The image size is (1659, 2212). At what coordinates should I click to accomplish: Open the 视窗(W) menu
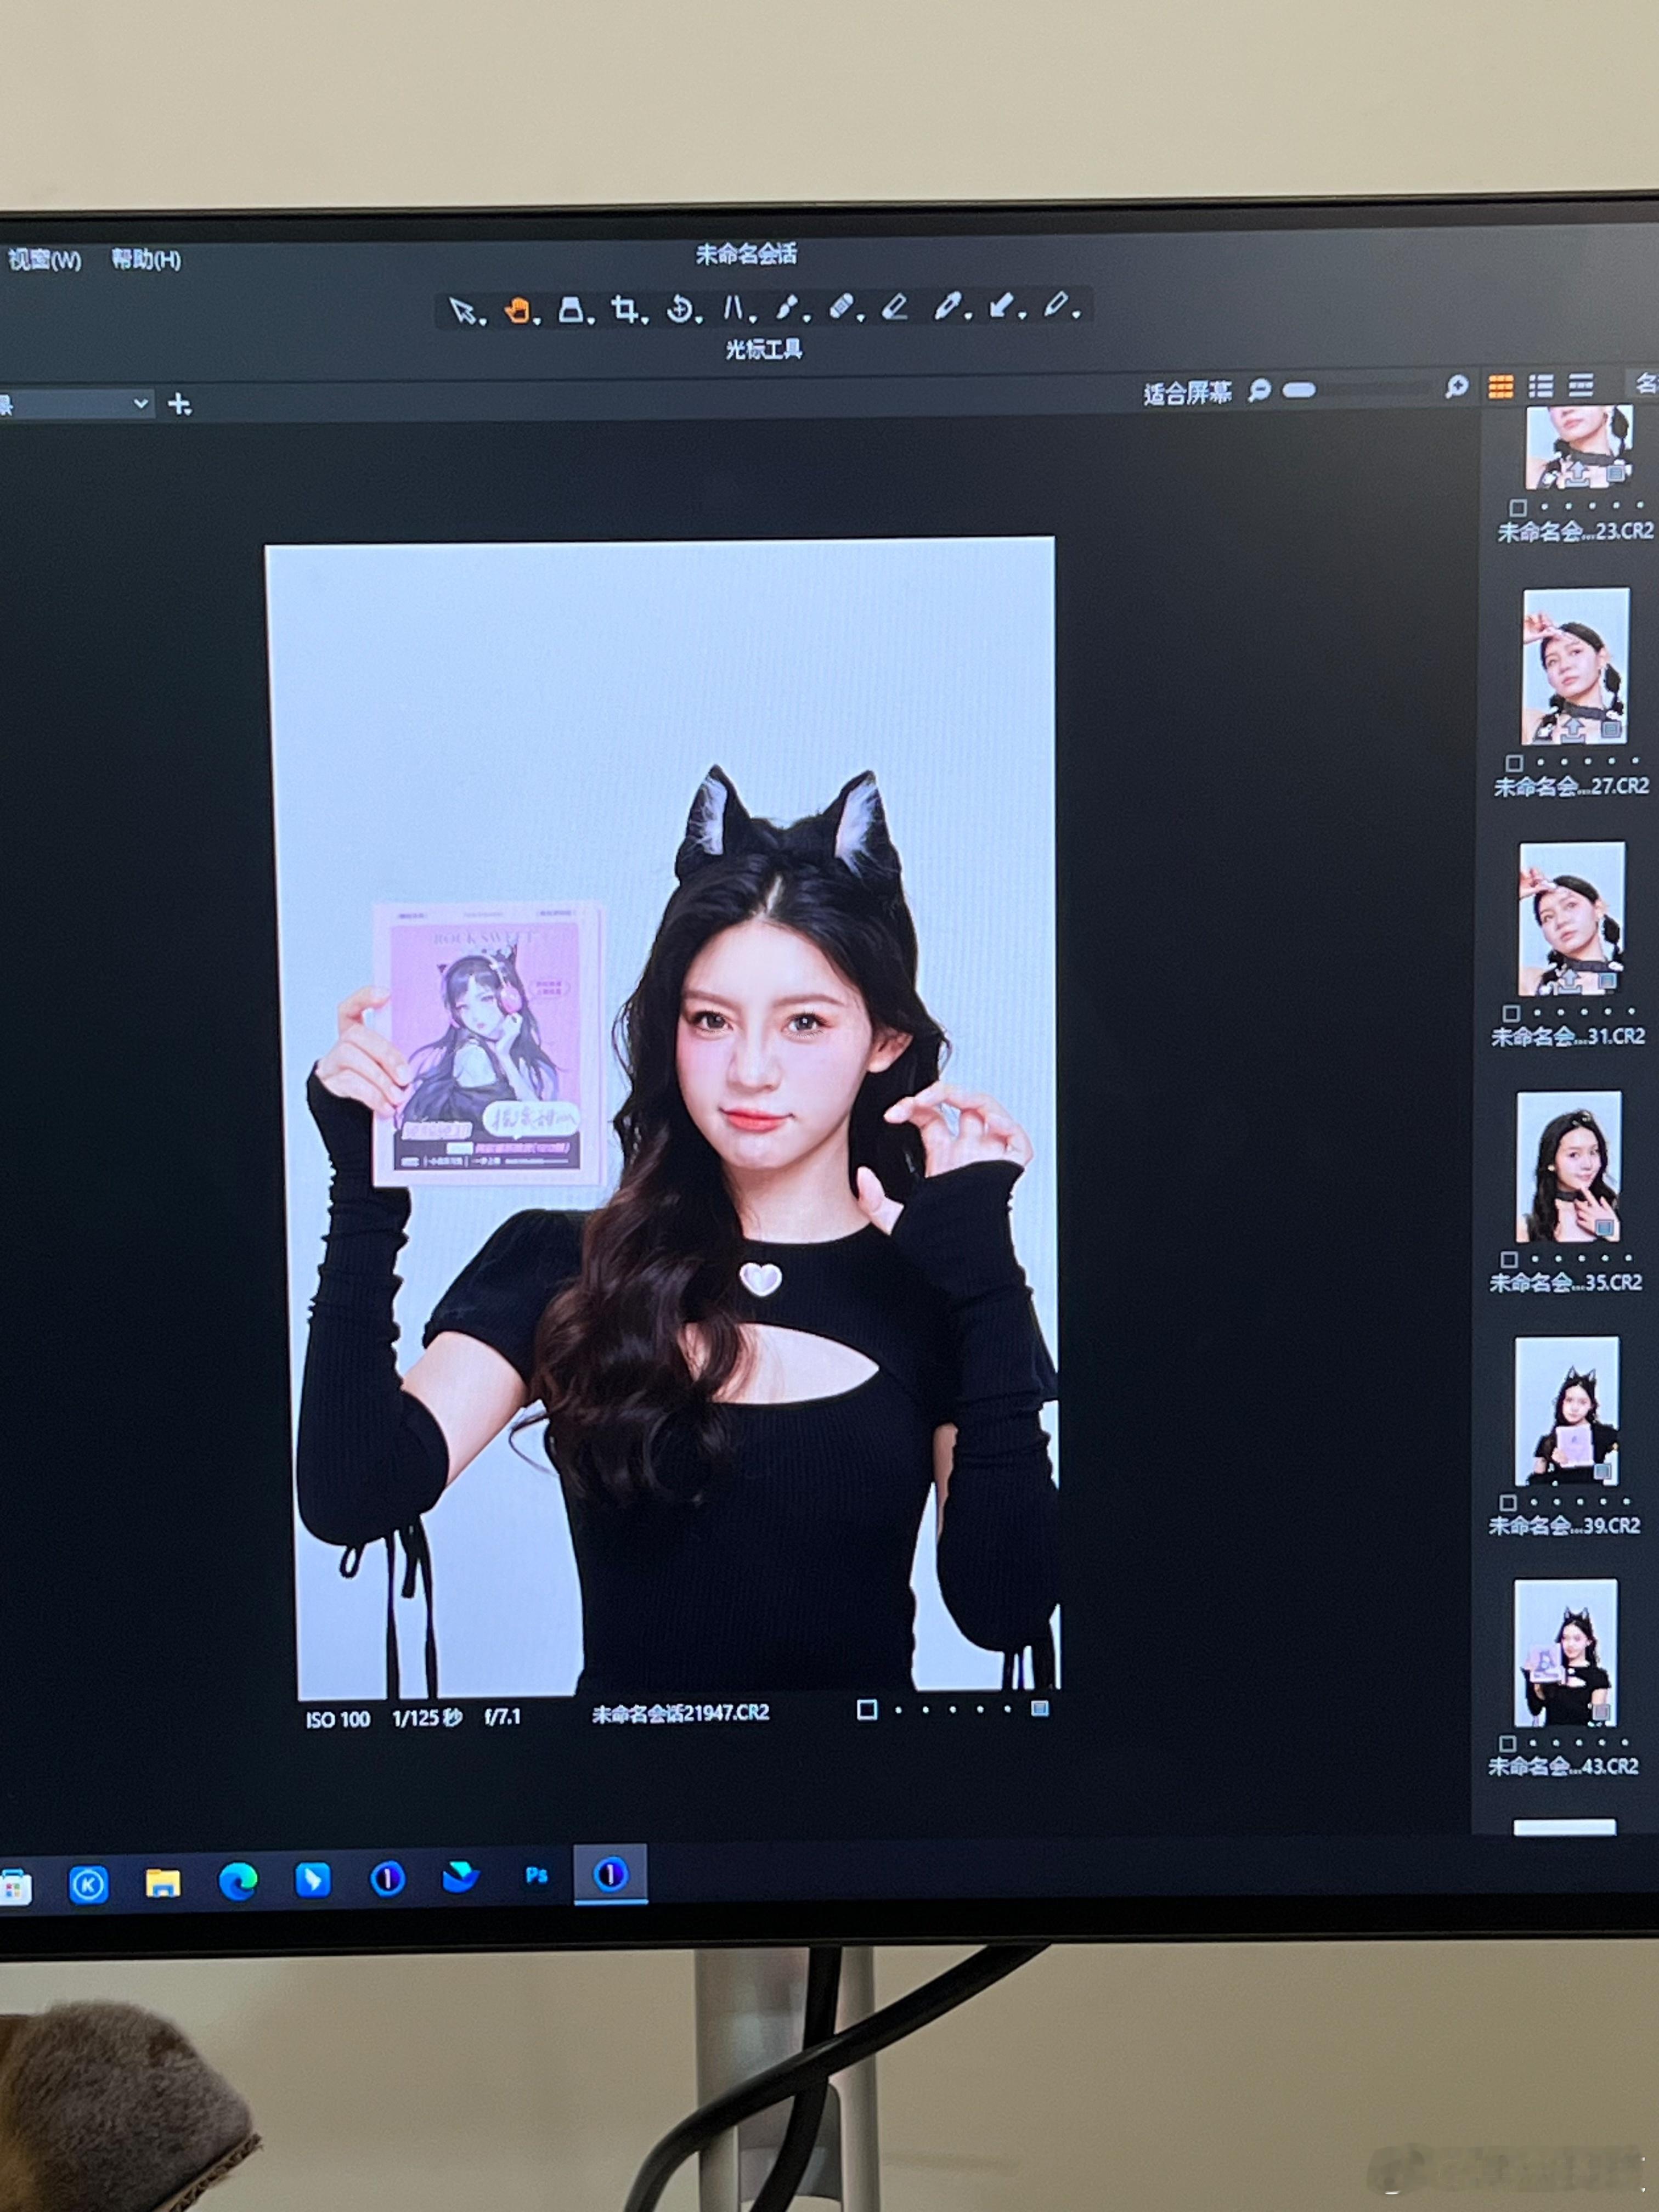pyautogui.click(x=44, y=261)
